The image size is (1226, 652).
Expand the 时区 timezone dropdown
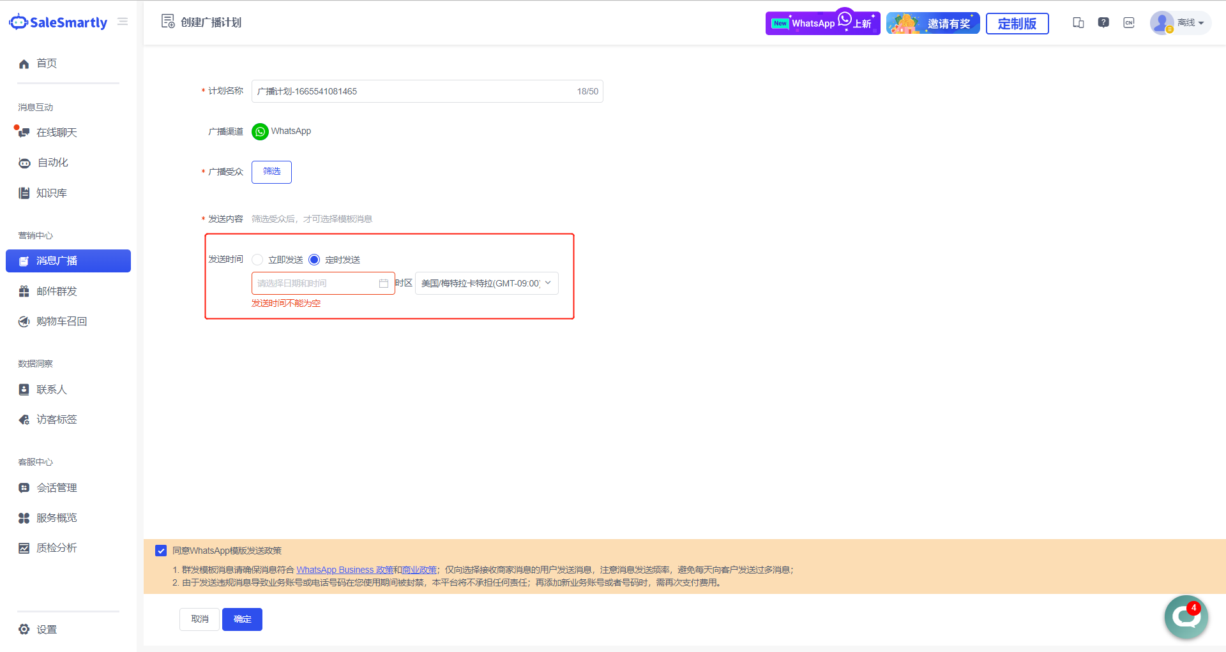pyautogui.click(x=487, y=283)
